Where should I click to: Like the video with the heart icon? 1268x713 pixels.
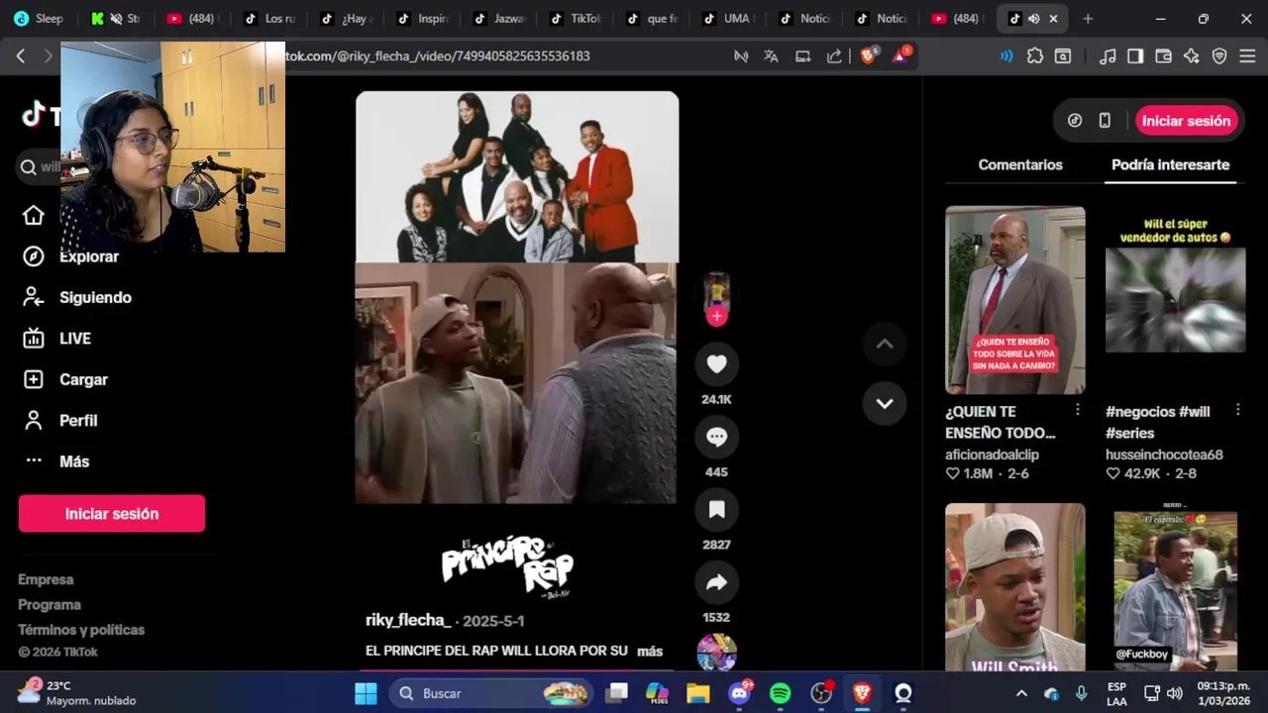[716, 364]
